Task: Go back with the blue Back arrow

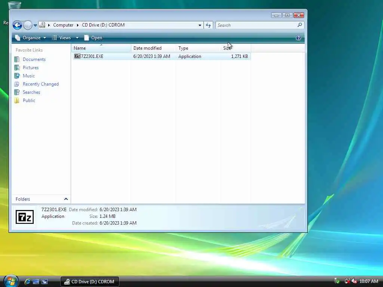Action: (17, 25)
